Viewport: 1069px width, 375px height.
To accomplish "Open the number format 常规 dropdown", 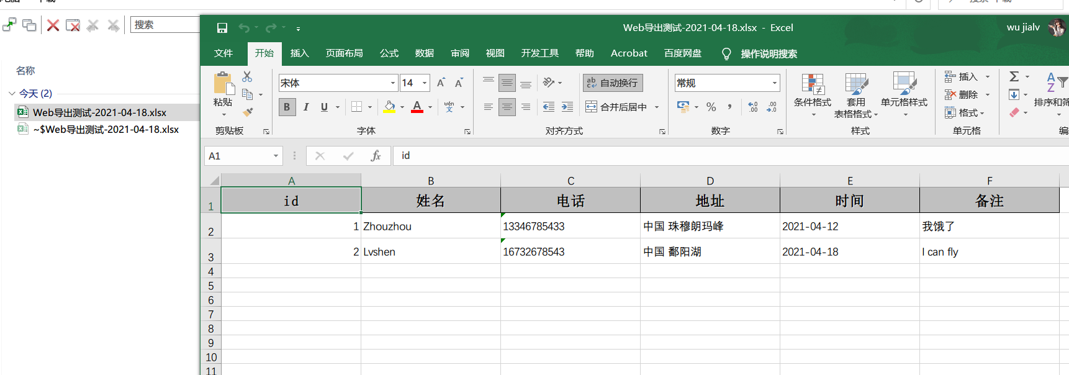I will click(x=774, y=83).
